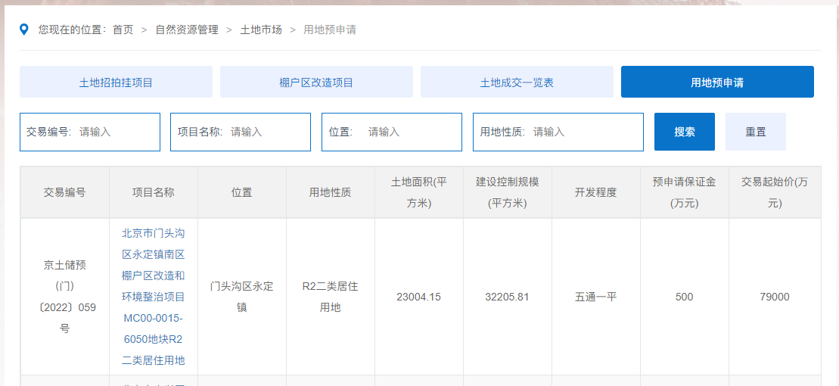Focus the 交易编号 input field
This screenshot has height=386, width=839.
click(90, 132)
